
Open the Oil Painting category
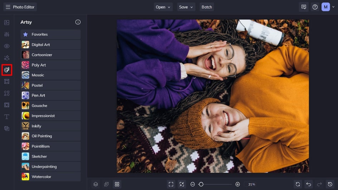pos(50,136)
